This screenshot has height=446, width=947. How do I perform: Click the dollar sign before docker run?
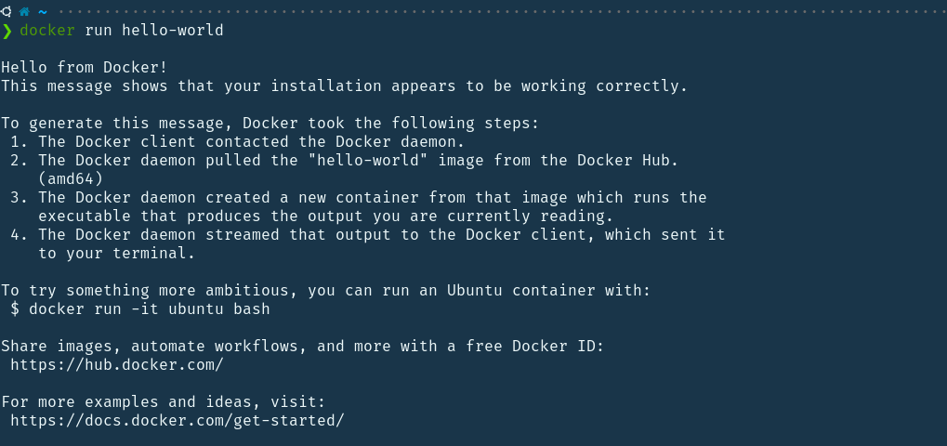point(15,308)
